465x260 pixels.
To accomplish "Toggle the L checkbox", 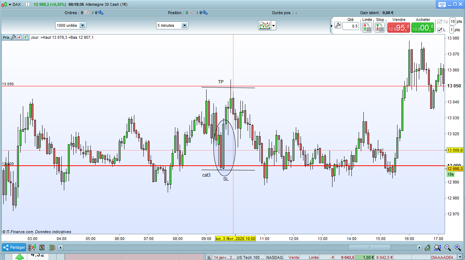I will [440, 30].
